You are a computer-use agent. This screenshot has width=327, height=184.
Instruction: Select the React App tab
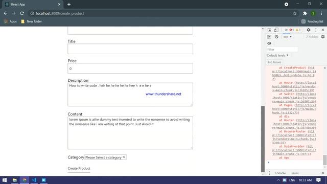click(x=32, y=5)
